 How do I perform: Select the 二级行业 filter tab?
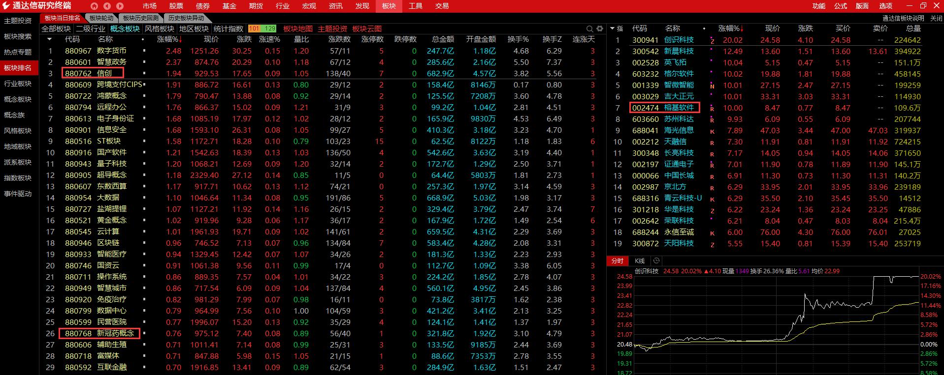[x=91, y=29]
